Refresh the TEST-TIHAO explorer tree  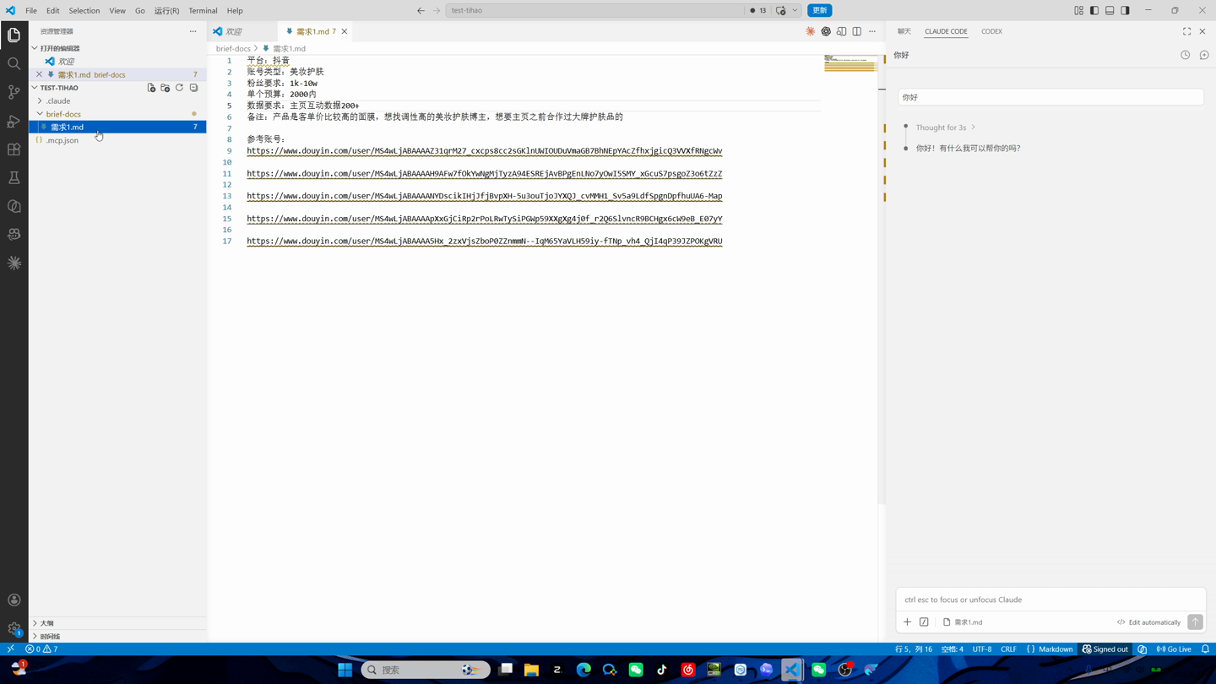coord(179,88)
